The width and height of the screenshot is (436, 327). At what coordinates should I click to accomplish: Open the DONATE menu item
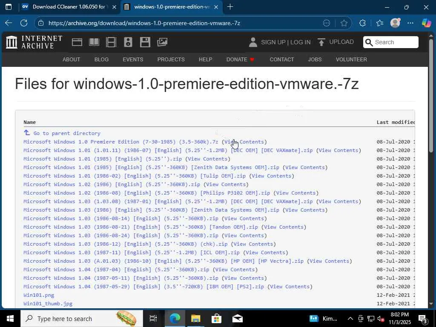[240, 59]
